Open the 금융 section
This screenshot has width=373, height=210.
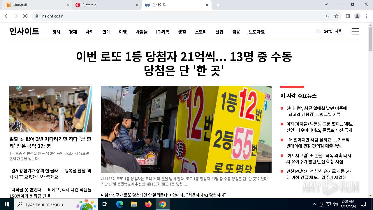coord(236,32)
